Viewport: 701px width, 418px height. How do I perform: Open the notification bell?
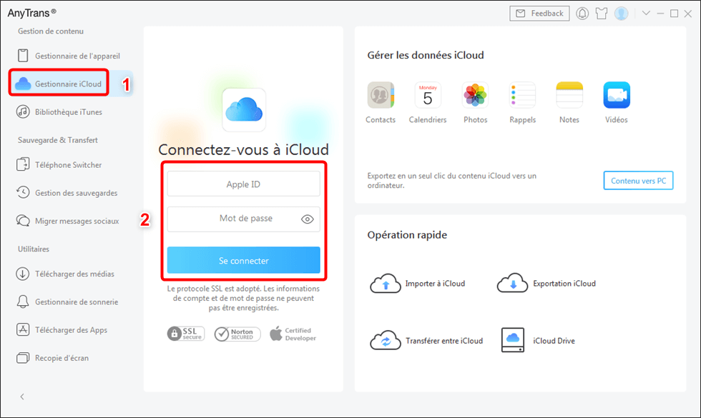(x=582, y=13)
